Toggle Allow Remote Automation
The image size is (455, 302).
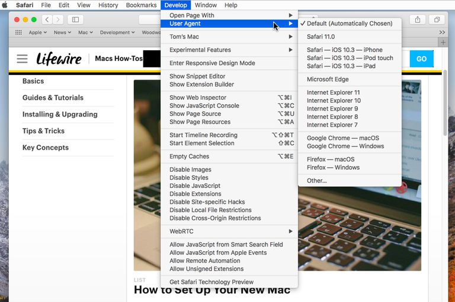click(x=229, y=261)
